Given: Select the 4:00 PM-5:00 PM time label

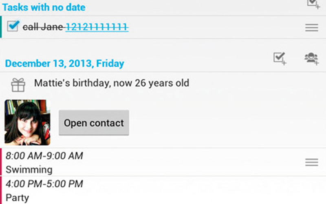Looking at the screenshot, I should 44,184.
